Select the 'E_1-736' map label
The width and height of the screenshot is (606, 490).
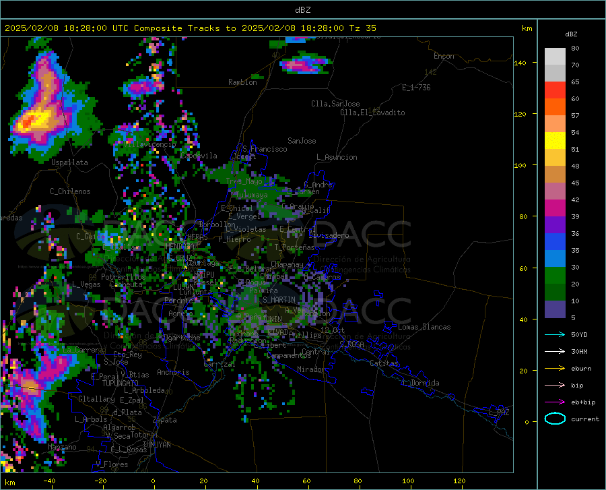(416, 88)
